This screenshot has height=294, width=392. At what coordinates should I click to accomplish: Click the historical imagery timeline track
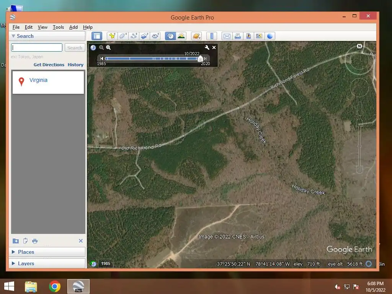point(152,59)
